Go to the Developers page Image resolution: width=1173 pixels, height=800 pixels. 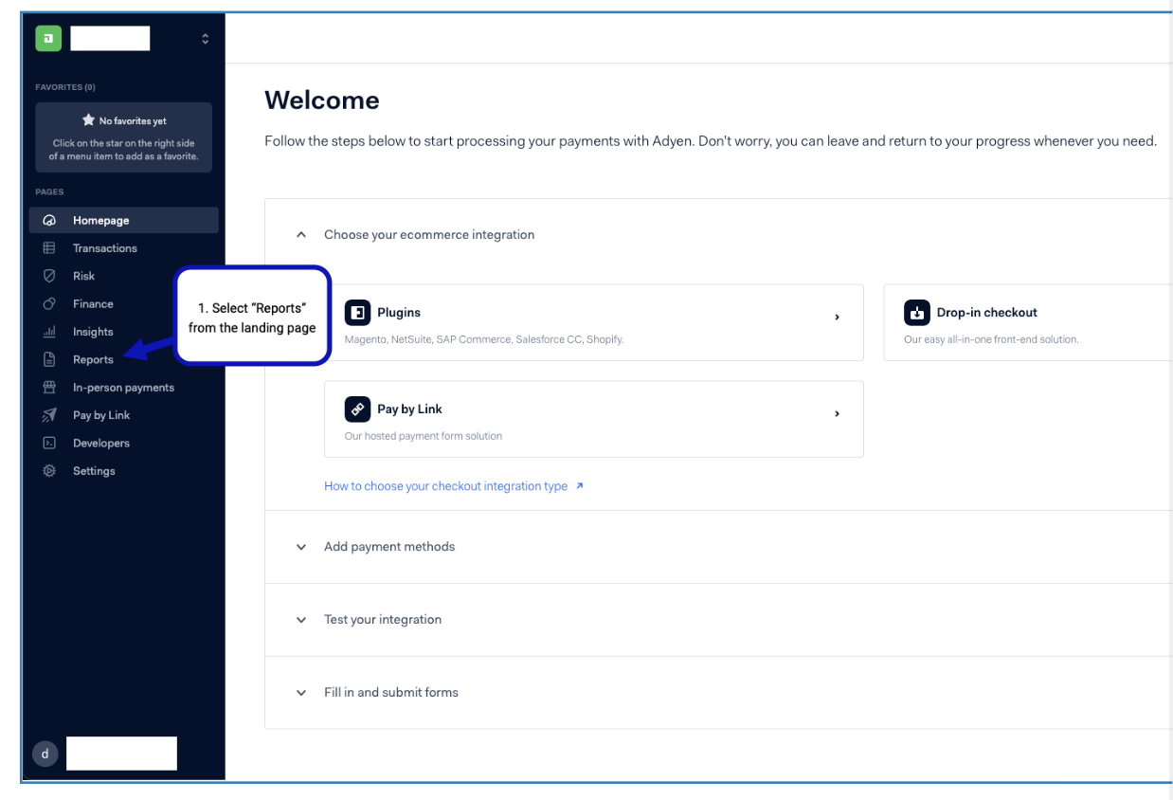(124, 443)
